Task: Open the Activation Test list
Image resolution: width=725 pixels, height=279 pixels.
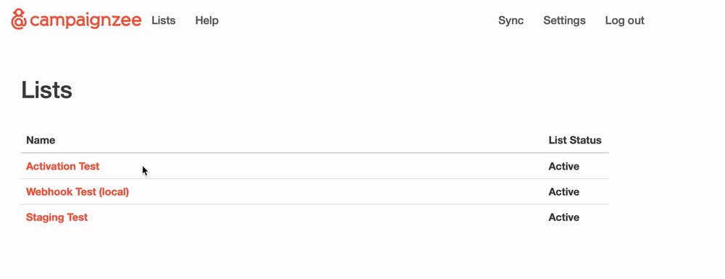Action: [62, 166]
